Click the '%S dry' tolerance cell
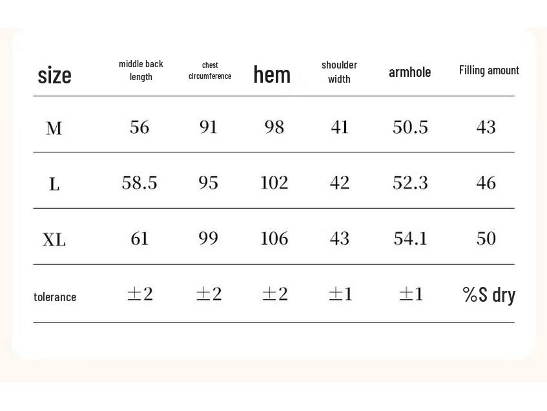Screen dimensions: 547x411 489,295
